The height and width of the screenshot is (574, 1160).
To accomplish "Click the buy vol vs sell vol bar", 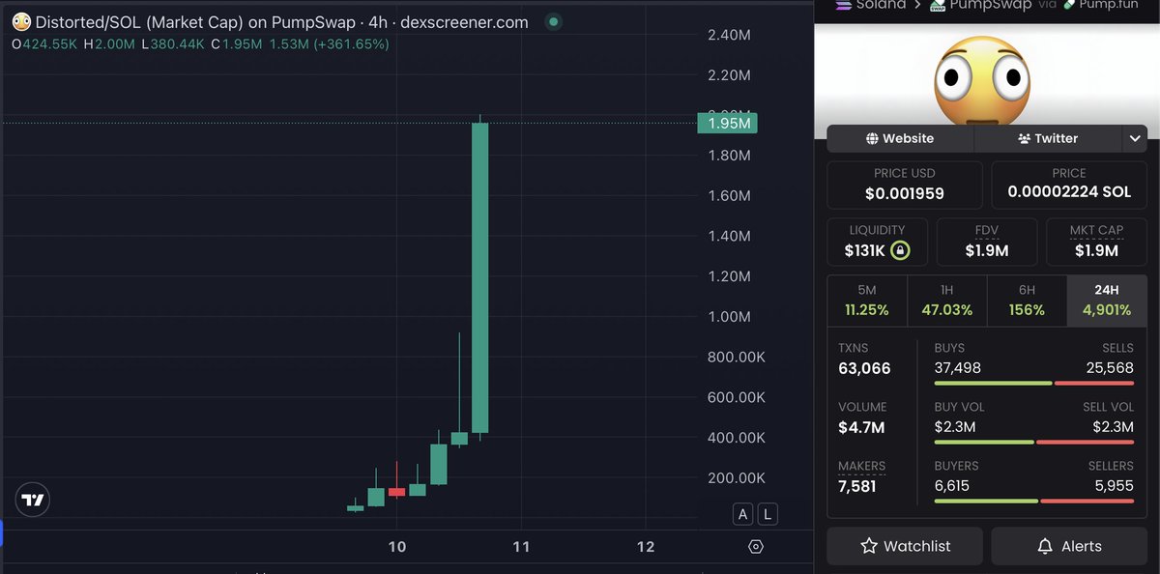I will point(1034,442).
